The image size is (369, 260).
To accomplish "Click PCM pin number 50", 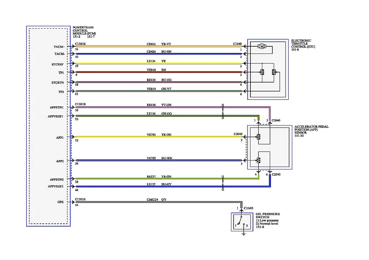I will pos(77,57).
